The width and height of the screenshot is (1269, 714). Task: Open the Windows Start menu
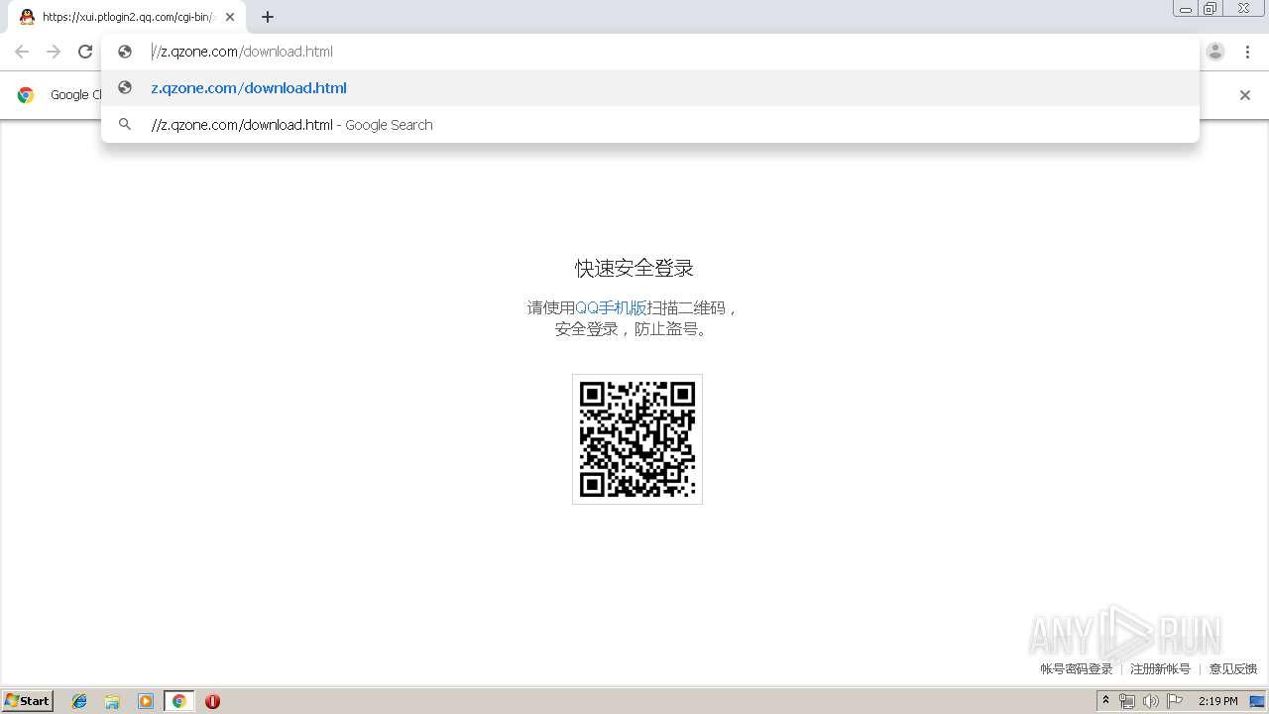tap(28, 700)
